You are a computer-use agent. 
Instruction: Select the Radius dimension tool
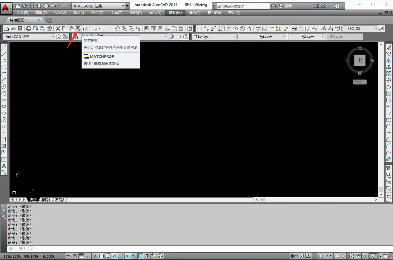pyautogui.click(x=229, y=29)
